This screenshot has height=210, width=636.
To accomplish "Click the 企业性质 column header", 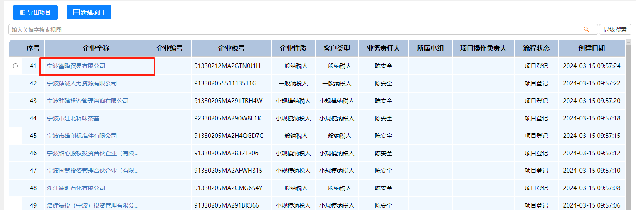I will click(x=293, y=48).
